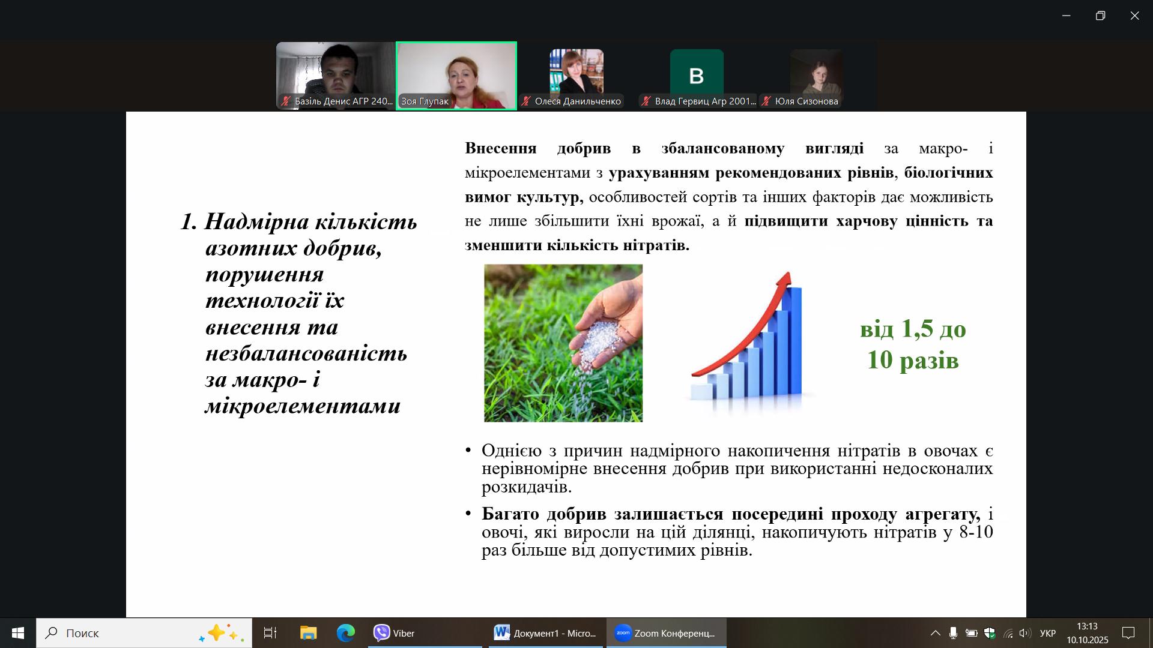Open the Wi-Fi network flyout
This screenshot has height=648, width=1153.
click(x=1008, y=633)
